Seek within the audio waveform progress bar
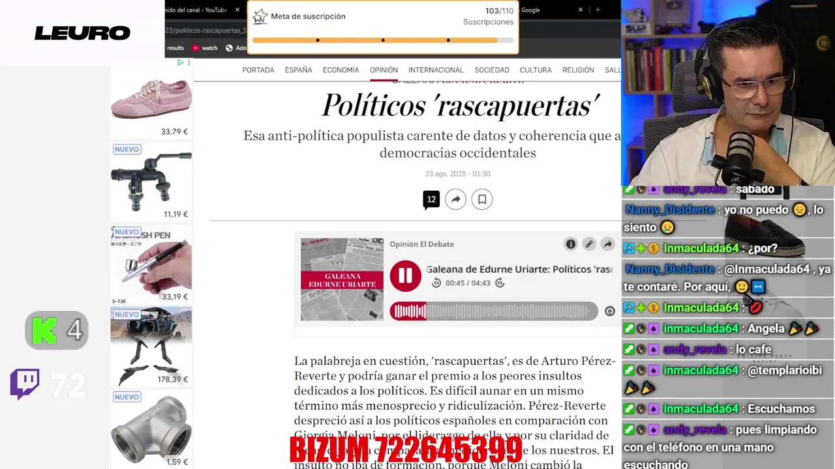 (x=494, y=311)
